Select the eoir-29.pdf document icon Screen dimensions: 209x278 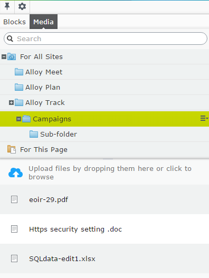[x=14, y=199]
